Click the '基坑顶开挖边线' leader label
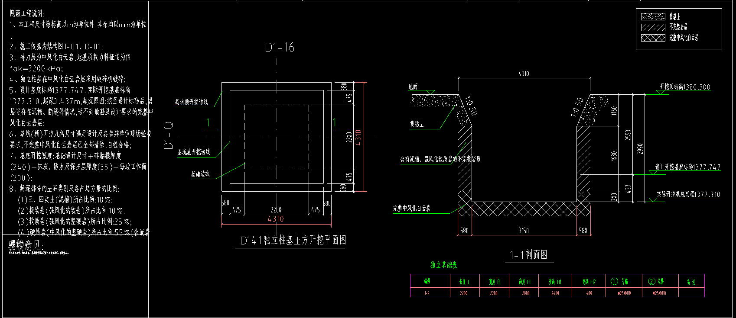 click(191, 102)
